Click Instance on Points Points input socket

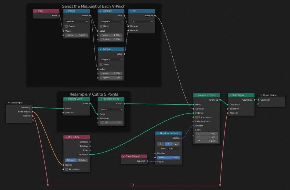193,105
